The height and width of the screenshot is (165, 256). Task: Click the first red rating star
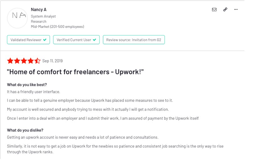tap(10, 61)
